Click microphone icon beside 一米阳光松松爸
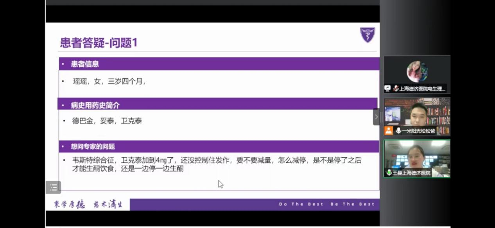The image size is (495, 228). tap(398, 131)
